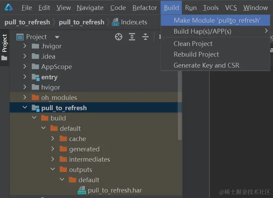The height and width of the screenshot is (198, 273).
Task: Click the Index.ets breadcrumb file icon
Action: click(x=116, y=22)
